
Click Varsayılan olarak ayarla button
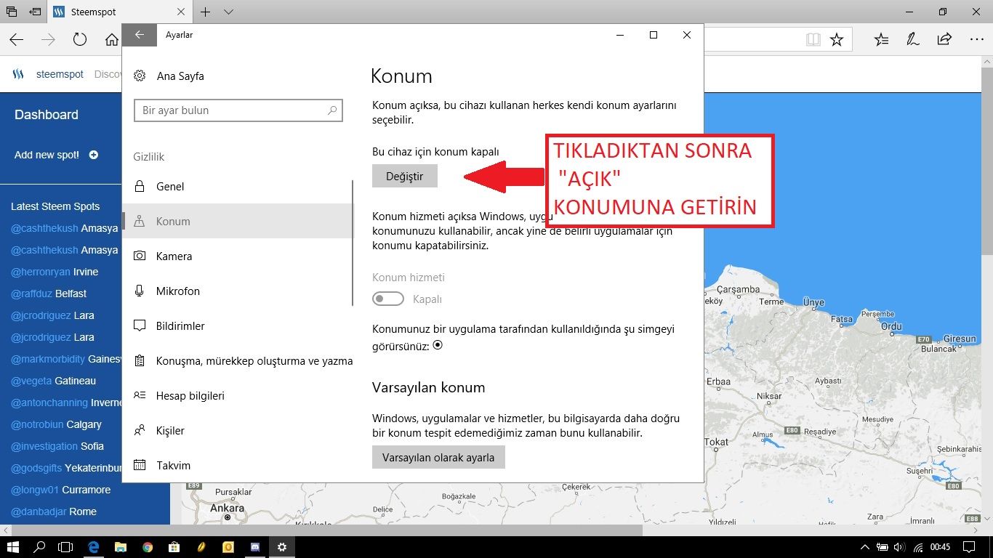(438, 457)
